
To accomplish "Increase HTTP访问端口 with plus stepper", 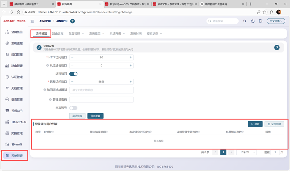I will 130,57.
